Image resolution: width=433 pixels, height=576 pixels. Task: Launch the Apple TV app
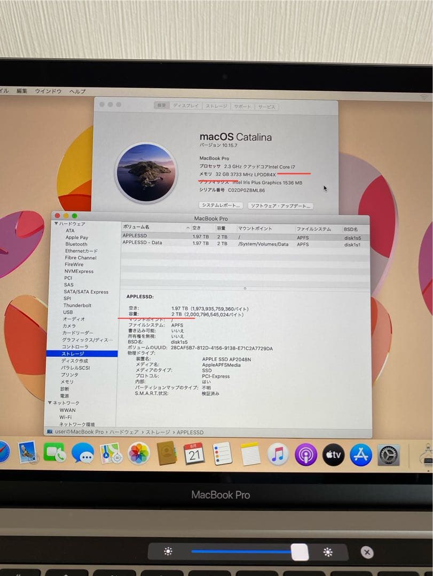click(333, 453)
